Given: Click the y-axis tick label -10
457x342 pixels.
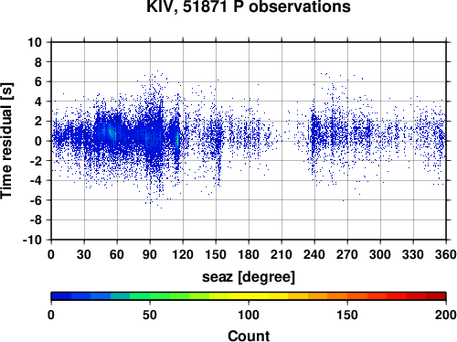Looking at the screenshot, I should (32, 240).
